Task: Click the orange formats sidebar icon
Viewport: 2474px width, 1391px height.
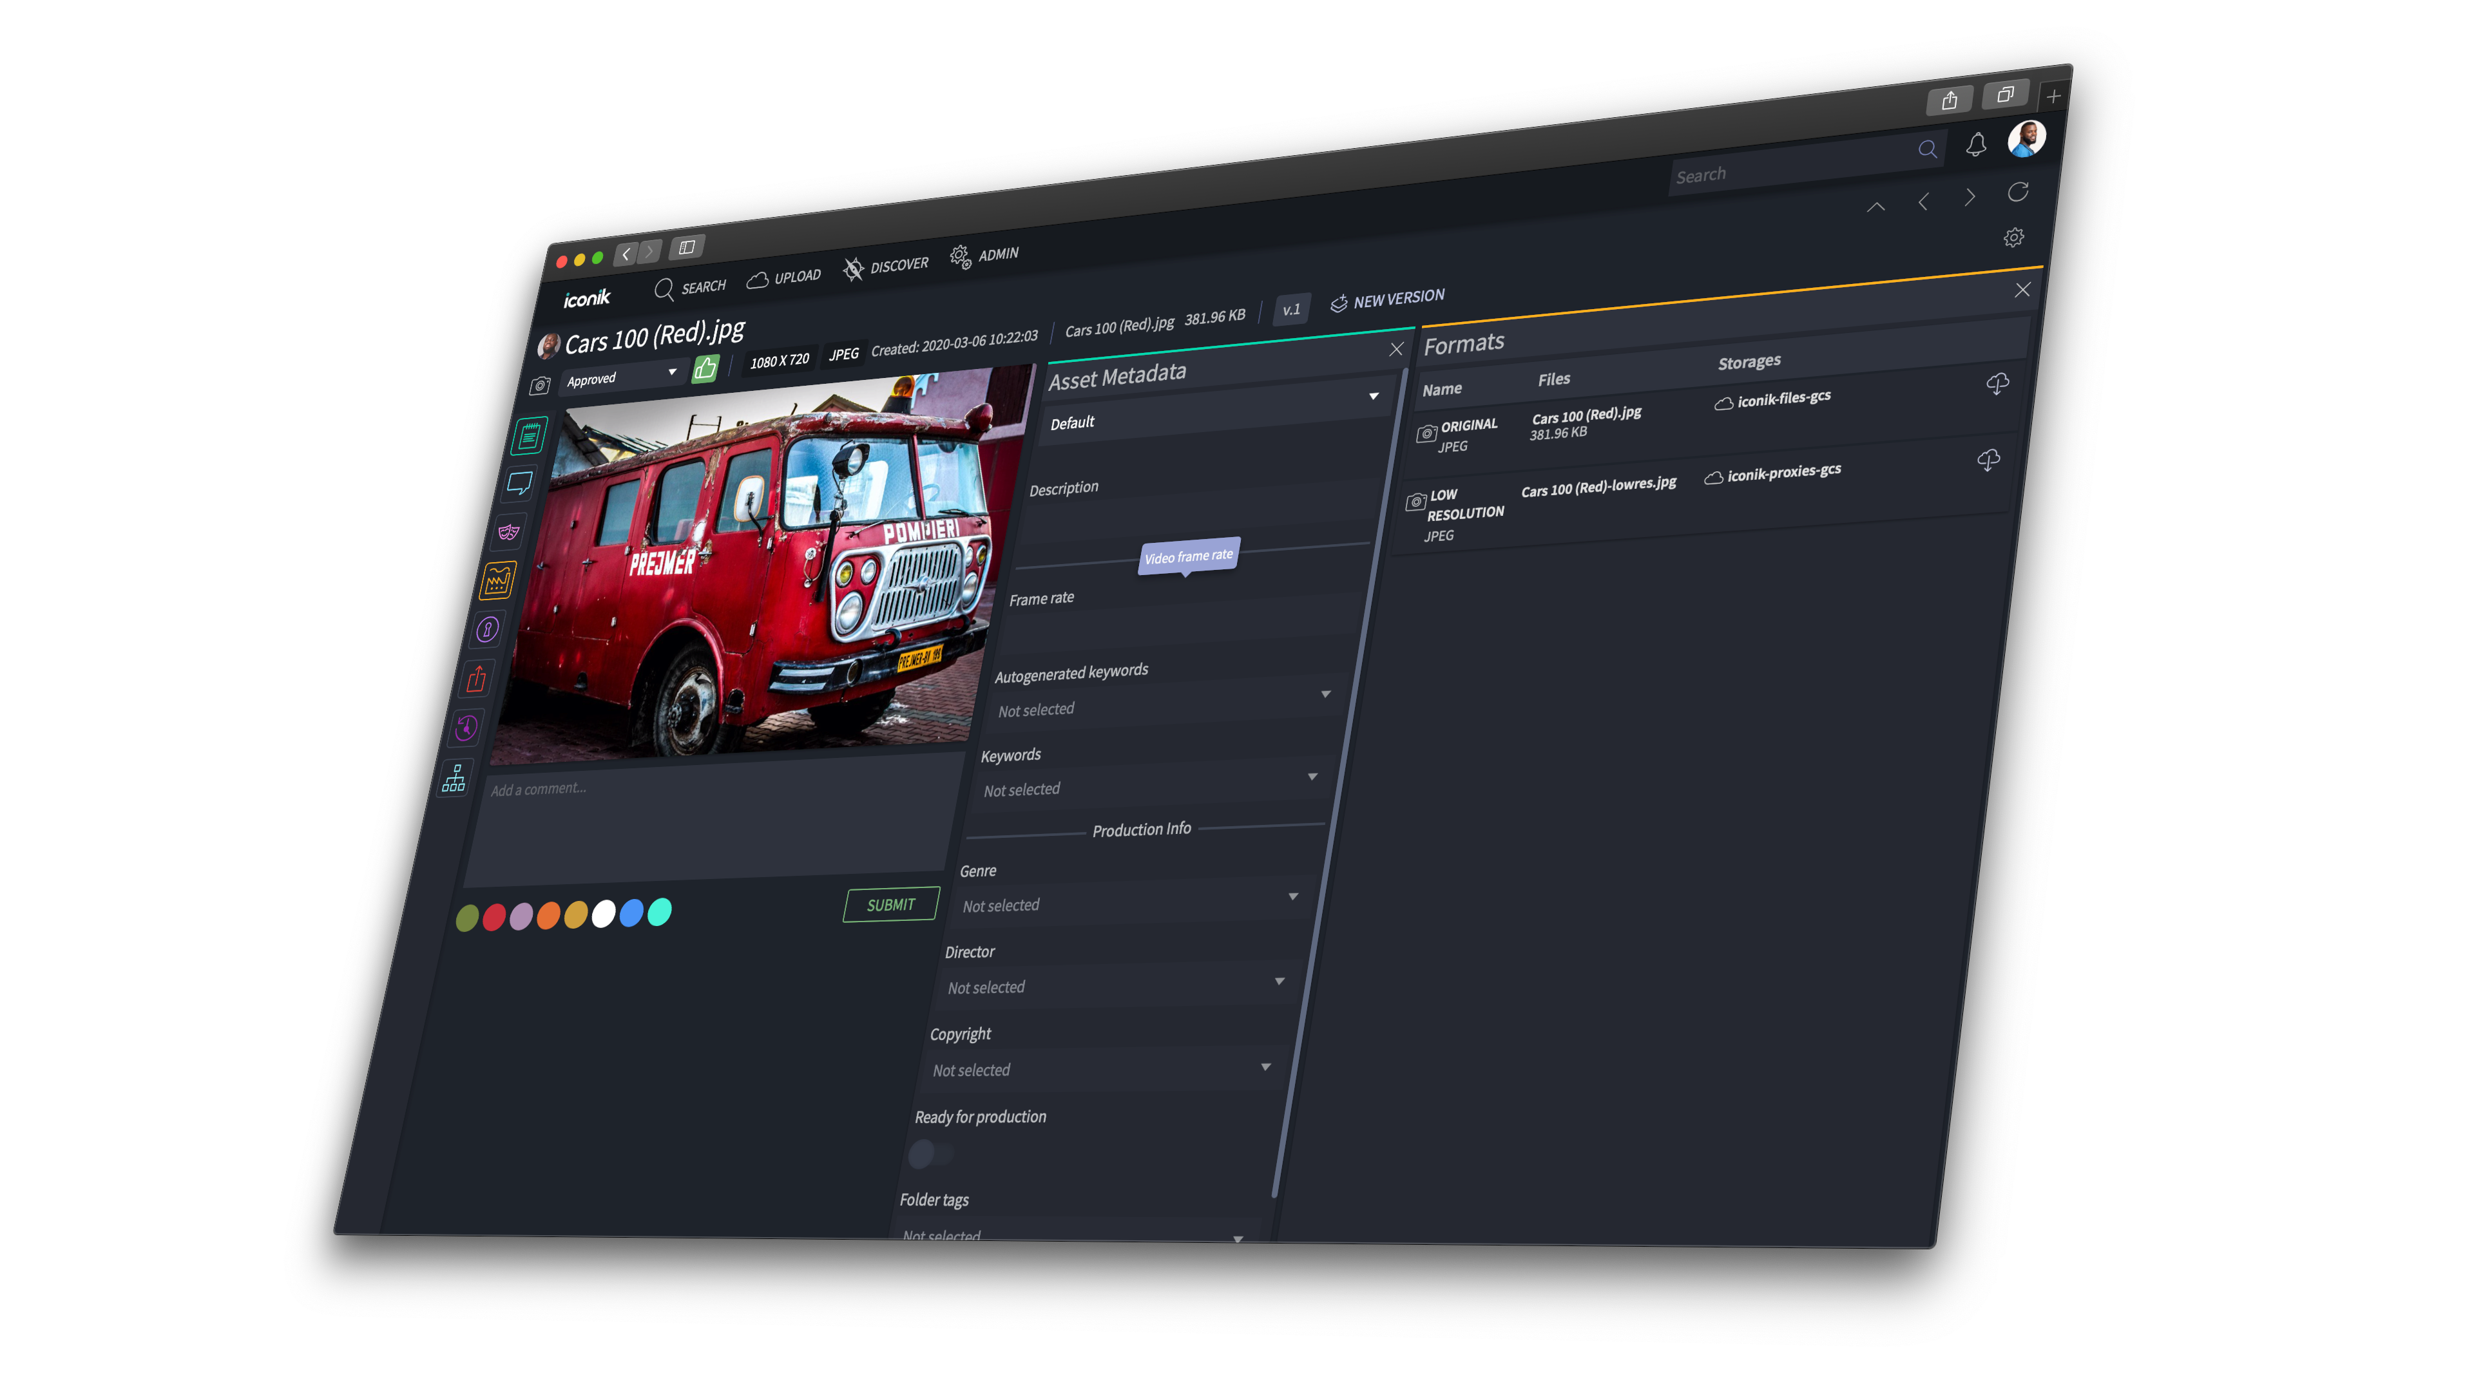Action: 499,581
